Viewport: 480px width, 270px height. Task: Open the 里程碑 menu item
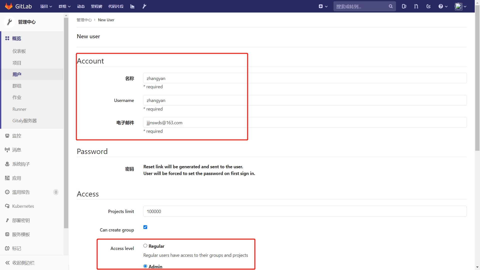point(96,6)
